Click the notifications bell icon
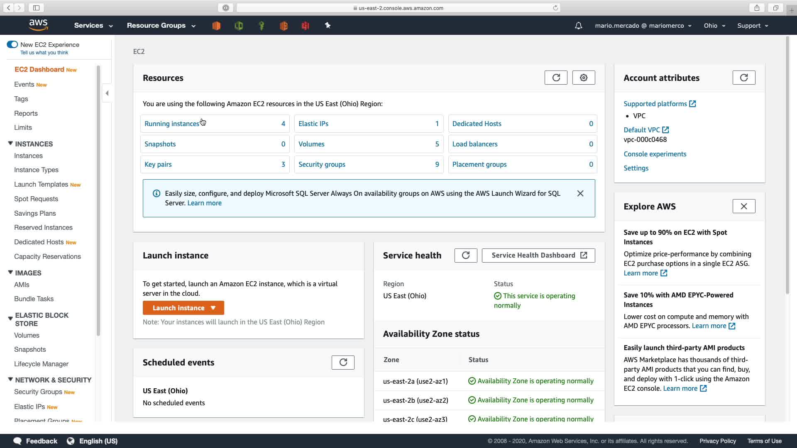Screen dimensions: 797x448 578,26
